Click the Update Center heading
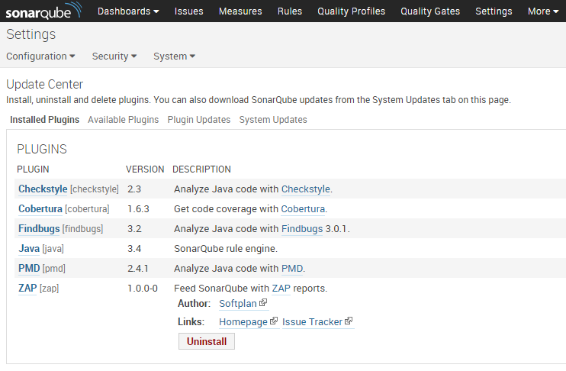This screenshot has width=566, height=371. coord(45,84)
